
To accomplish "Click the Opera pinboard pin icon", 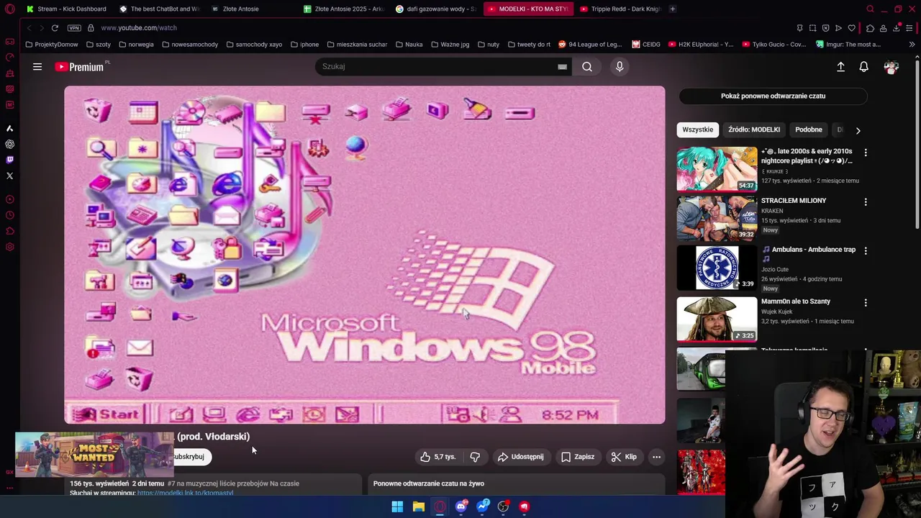I will click(799, 28).
